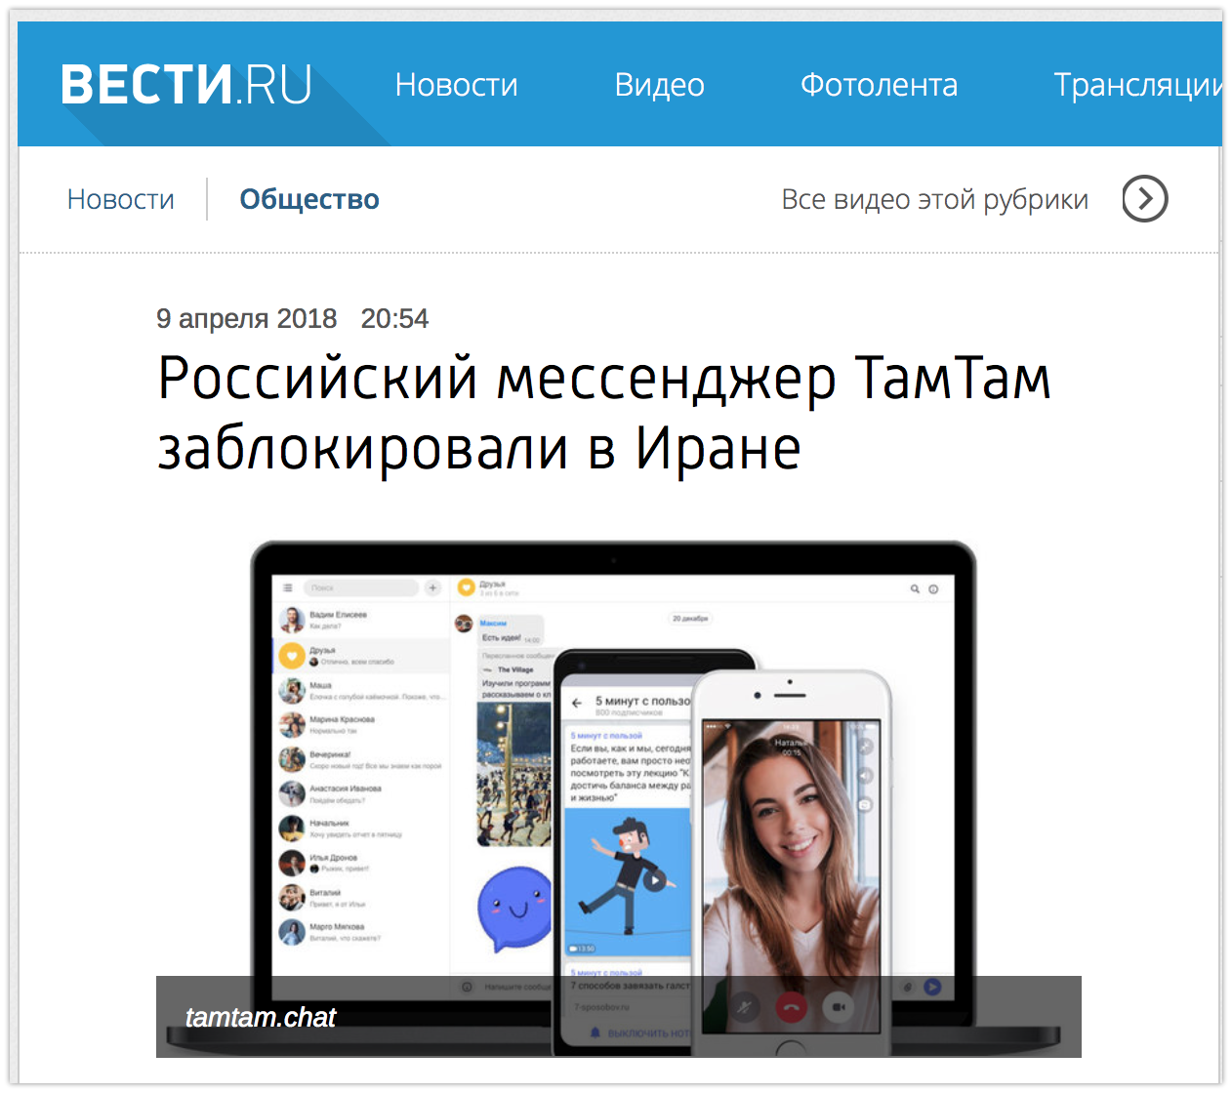Viewport: 1232px width, 1093px height.
Task: Click the time 20:54
Action: point(394,319)
